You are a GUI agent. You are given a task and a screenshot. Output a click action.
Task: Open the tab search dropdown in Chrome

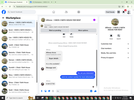[x=2, y=2]
